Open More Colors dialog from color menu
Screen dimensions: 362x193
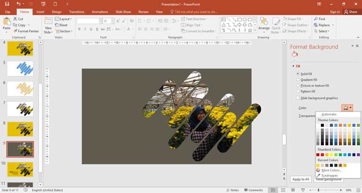tap(329, 170)
